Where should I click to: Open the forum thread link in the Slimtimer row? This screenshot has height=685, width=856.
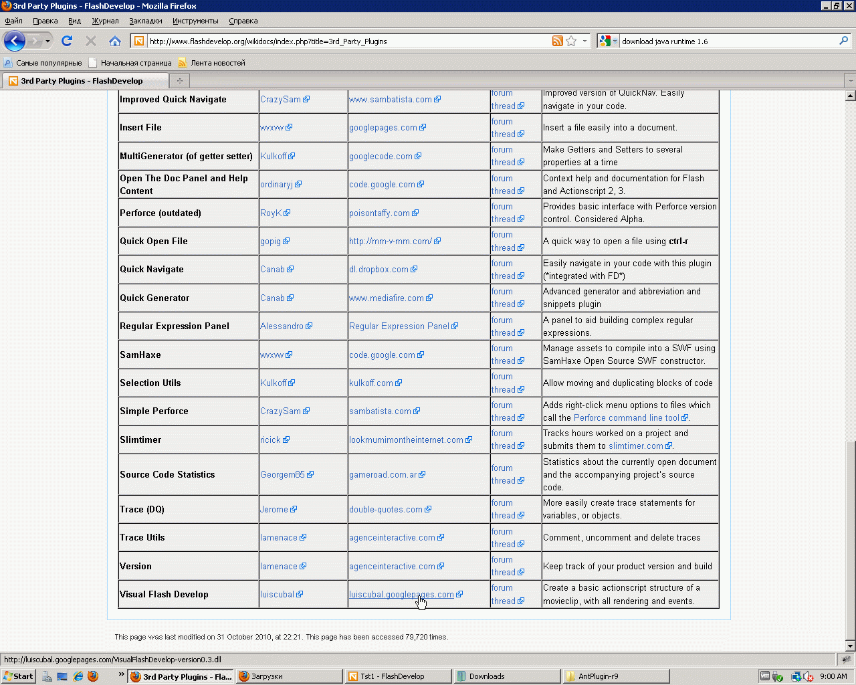click(508, 440)
